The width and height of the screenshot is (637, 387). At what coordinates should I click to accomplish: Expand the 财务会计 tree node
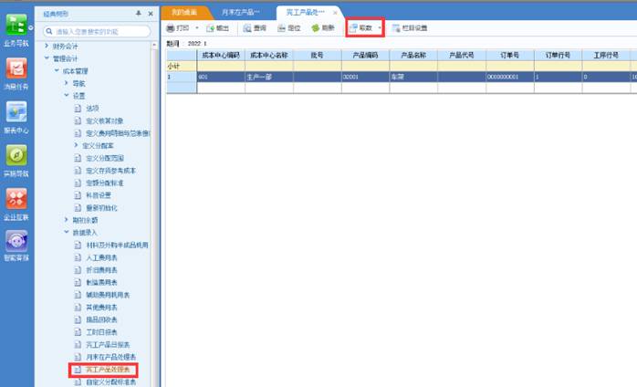click(x=47, y=45)
